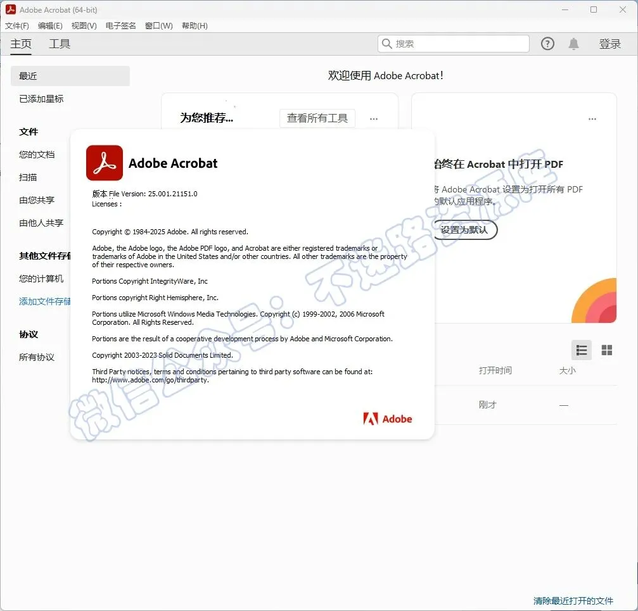Viewport: 638px width, 611px height.
Task: Select 您的文档 in the sidebar
Action: click(37, 154)
